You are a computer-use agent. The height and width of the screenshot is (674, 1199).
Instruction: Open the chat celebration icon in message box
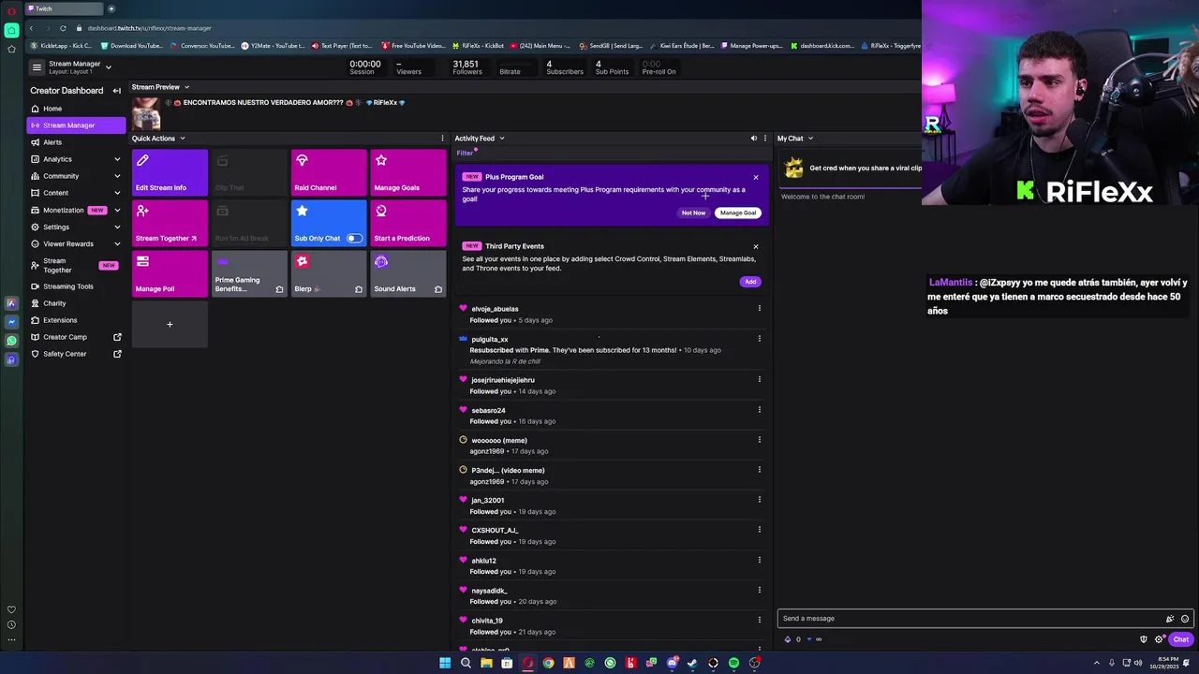(x=1170, y=619)
